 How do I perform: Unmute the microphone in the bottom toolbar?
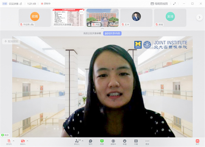point(9,141)
